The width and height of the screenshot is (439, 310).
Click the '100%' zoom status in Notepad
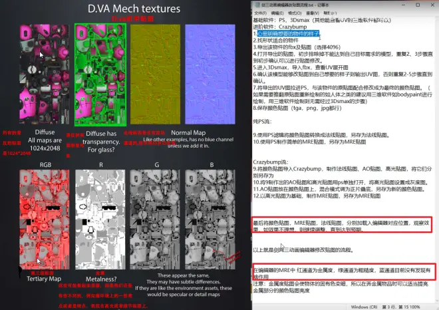click(x=415, y=307)
